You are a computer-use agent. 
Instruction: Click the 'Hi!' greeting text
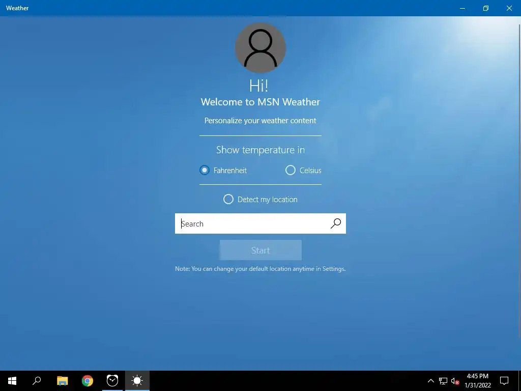(259, 86)
